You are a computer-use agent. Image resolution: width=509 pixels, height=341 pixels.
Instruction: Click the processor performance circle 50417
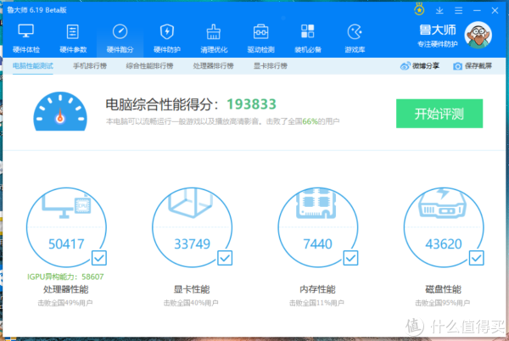pyautogui.click(x=66, y=227)
